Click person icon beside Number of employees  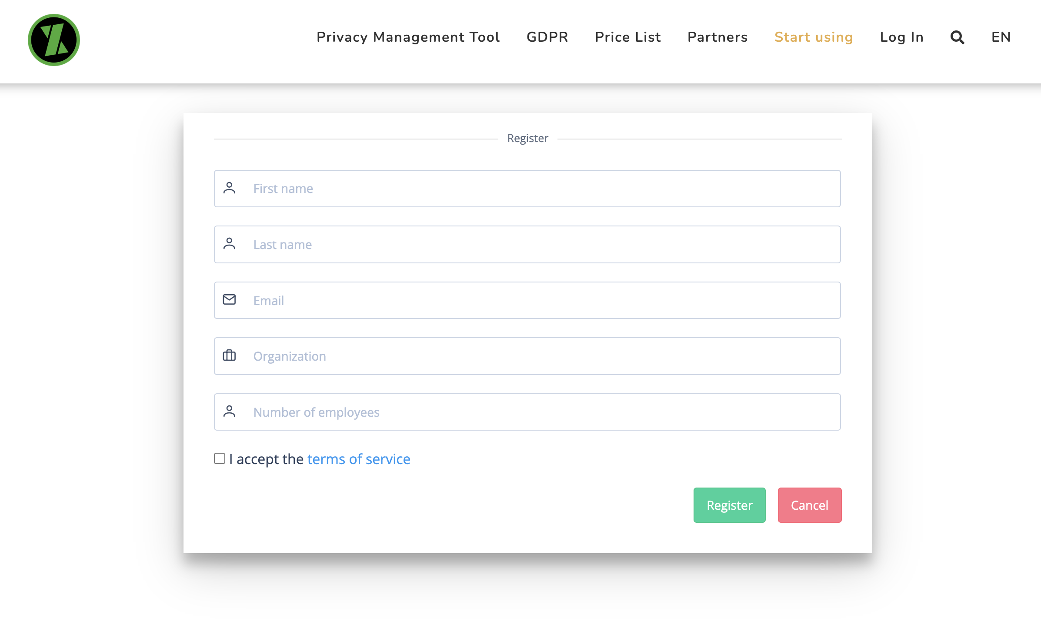pyautogui.click(x=229, y=412)
